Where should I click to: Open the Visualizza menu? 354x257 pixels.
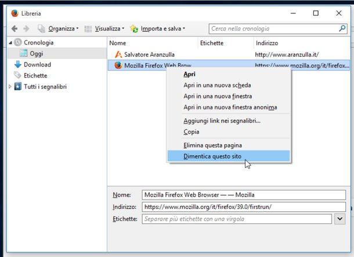coord(104,28)
